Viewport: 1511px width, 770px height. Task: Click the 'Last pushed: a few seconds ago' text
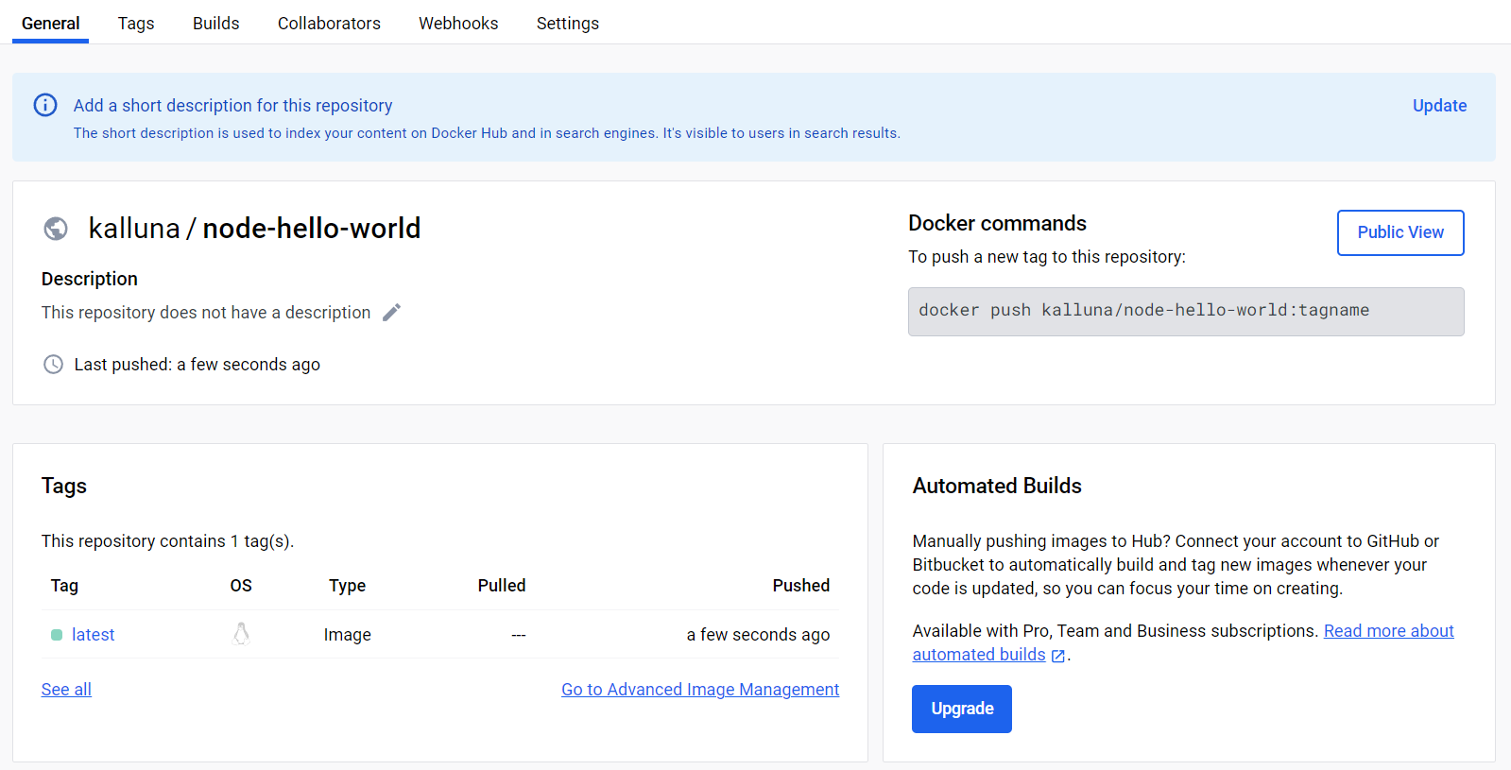(197, 365)
